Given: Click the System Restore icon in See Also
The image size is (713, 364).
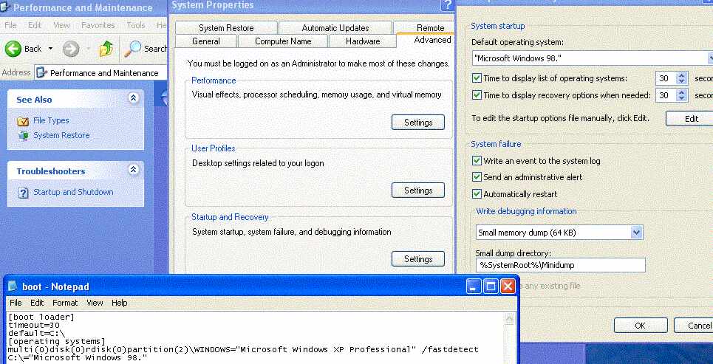Looking at the screenshot, I should pyautogui.click(x=23, y=135).
